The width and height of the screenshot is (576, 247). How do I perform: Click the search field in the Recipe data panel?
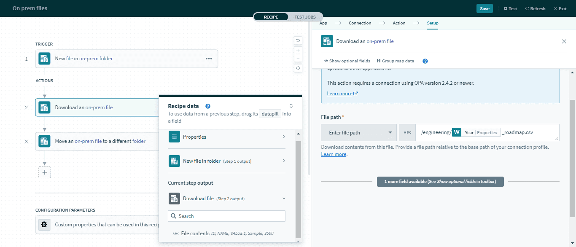(226, 216)
